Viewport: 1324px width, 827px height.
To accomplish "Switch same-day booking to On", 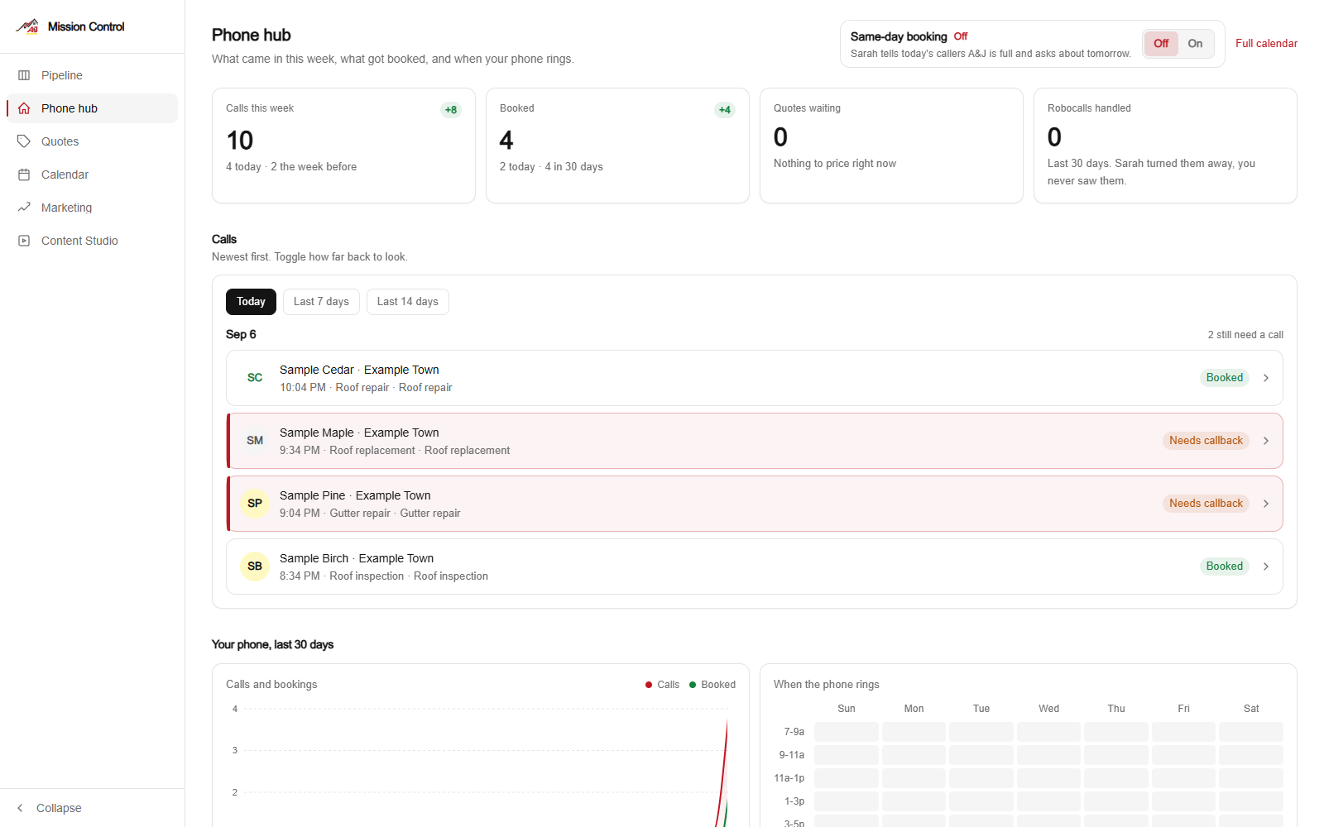I will point(1195,44).
